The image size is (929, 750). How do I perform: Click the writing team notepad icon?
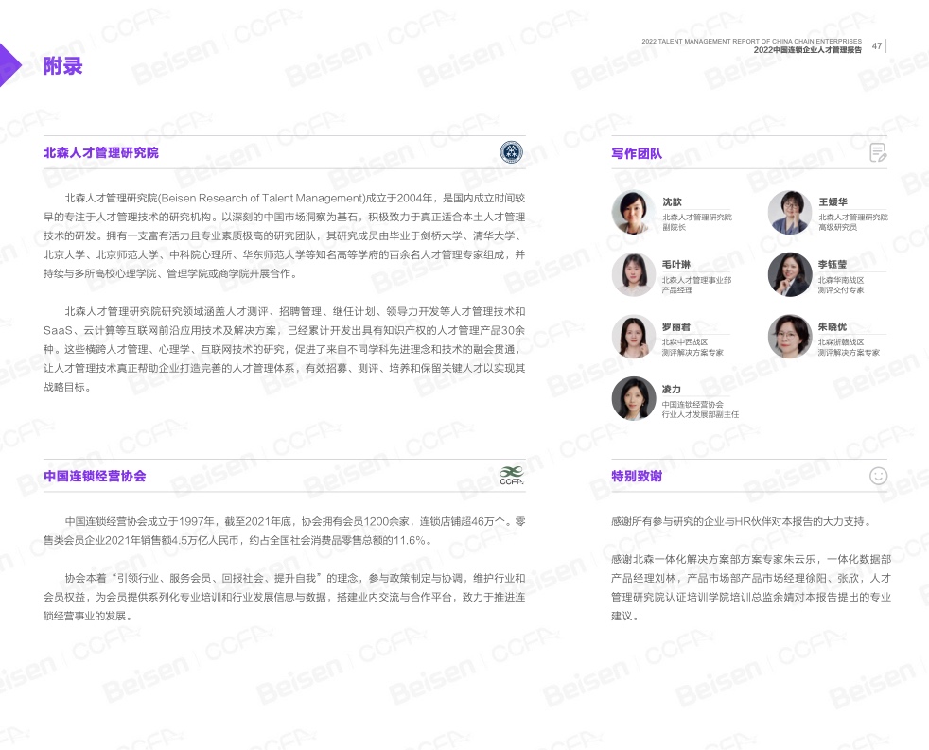point(878,152)
